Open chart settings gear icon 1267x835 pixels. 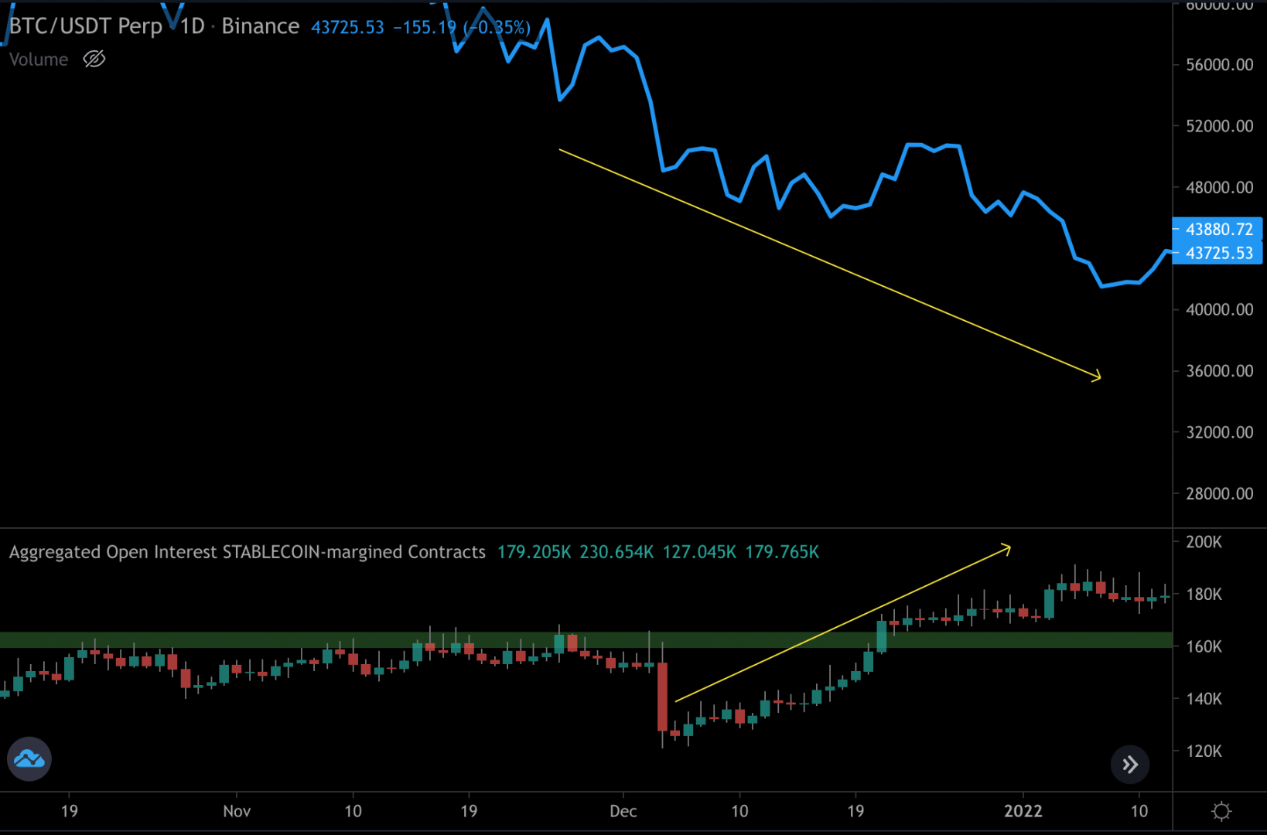[x=1221, y=811]
